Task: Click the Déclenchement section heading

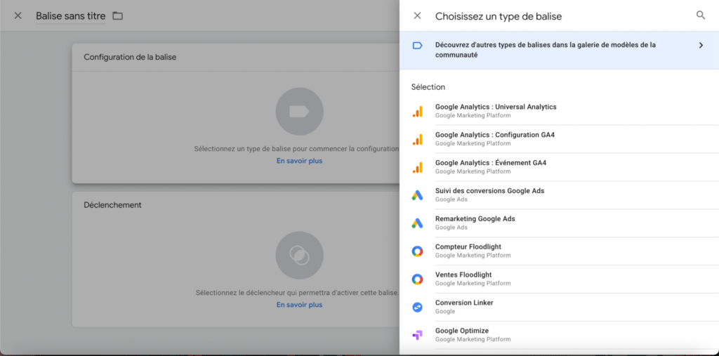Action: point(112,205)
